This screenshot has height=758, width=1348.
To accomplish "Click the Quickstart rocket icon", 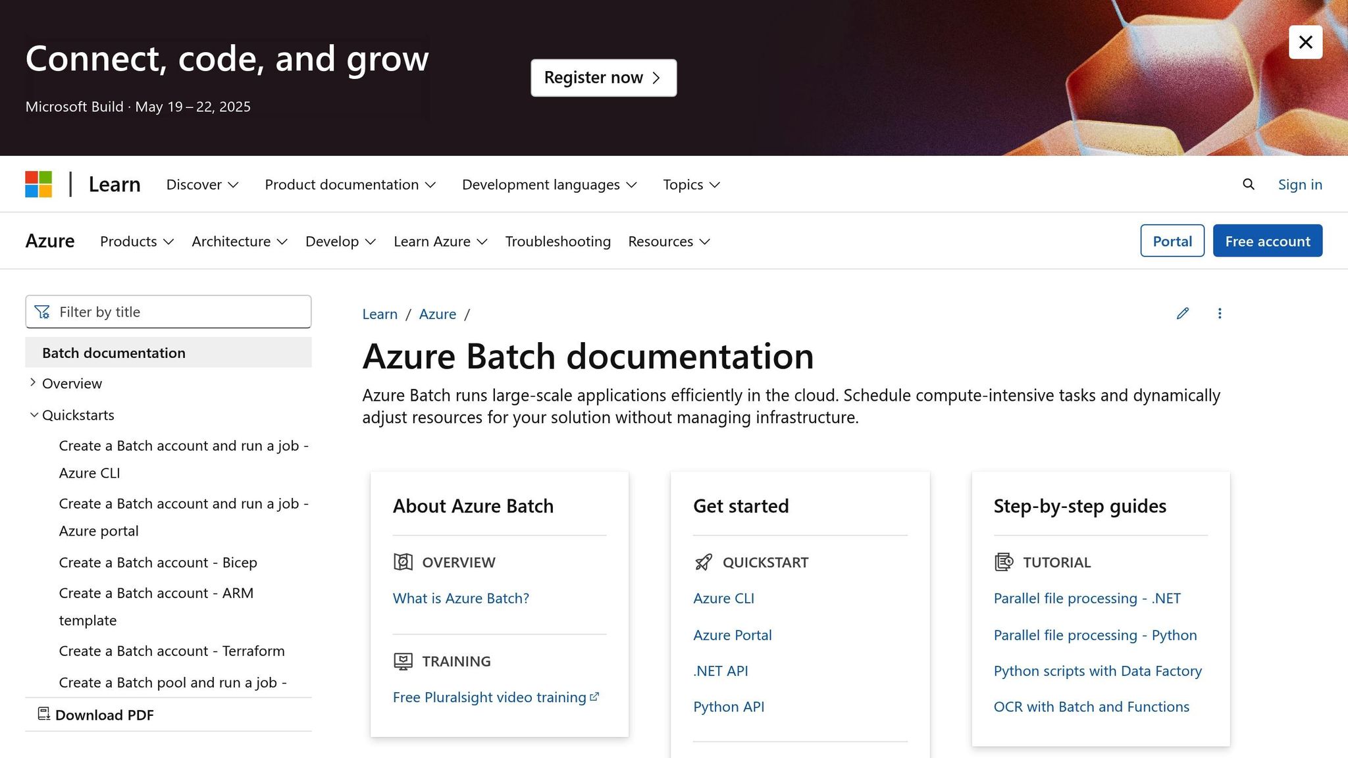I will [703, 562].
